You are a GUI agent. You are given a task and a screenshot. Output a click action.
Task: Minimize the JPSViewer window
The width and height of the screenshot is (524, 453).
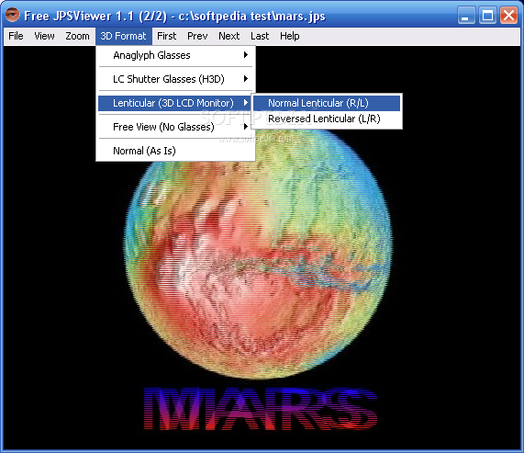(x=466, y=16)
